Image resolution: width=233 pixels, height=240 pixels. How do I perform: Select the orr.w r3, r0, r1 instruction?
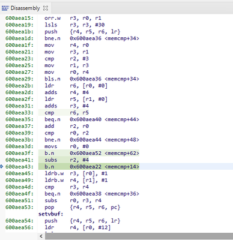pos(73,18)
